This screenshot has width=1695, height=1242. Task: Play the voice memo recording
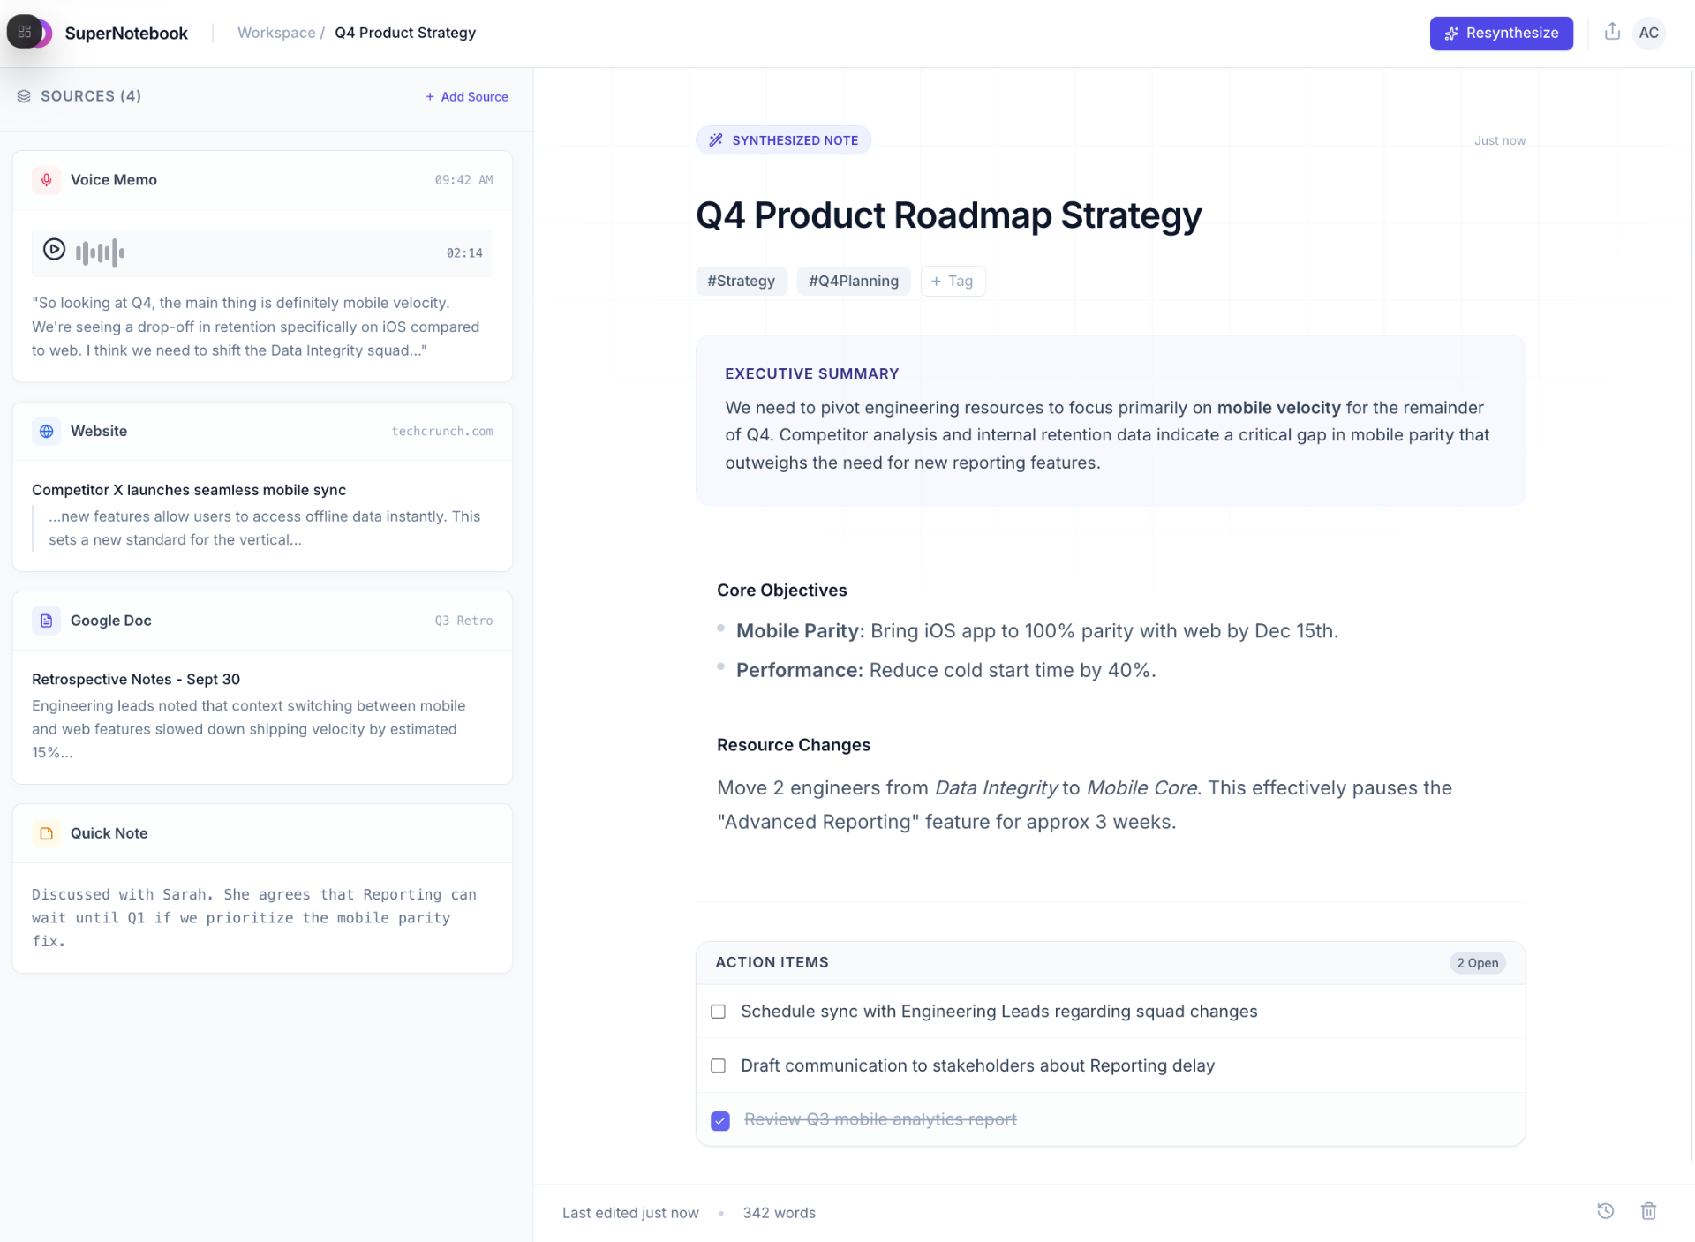click(54, 252)
